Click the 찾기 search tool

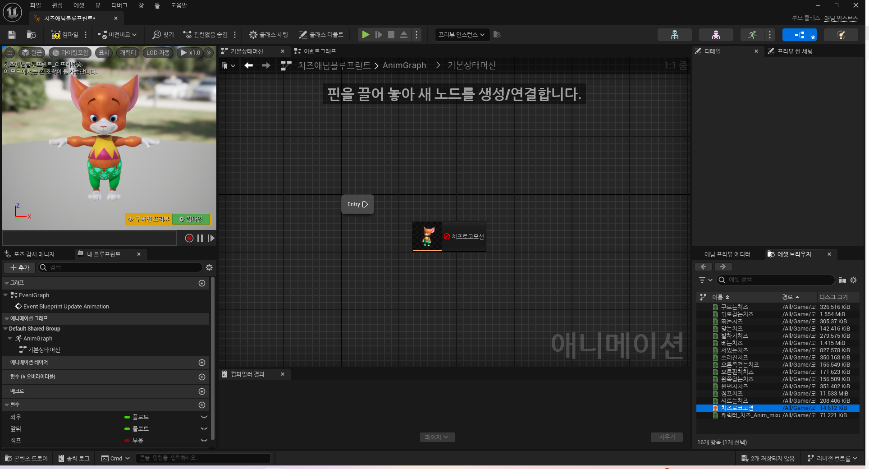[163, 35]
